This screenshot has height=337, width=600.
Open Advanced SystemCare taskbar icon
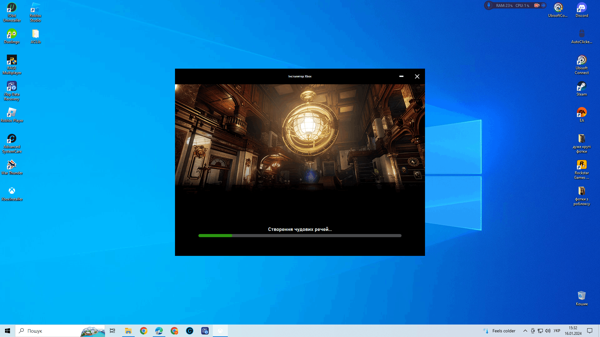pyautogui.click(x=189, y=331)
